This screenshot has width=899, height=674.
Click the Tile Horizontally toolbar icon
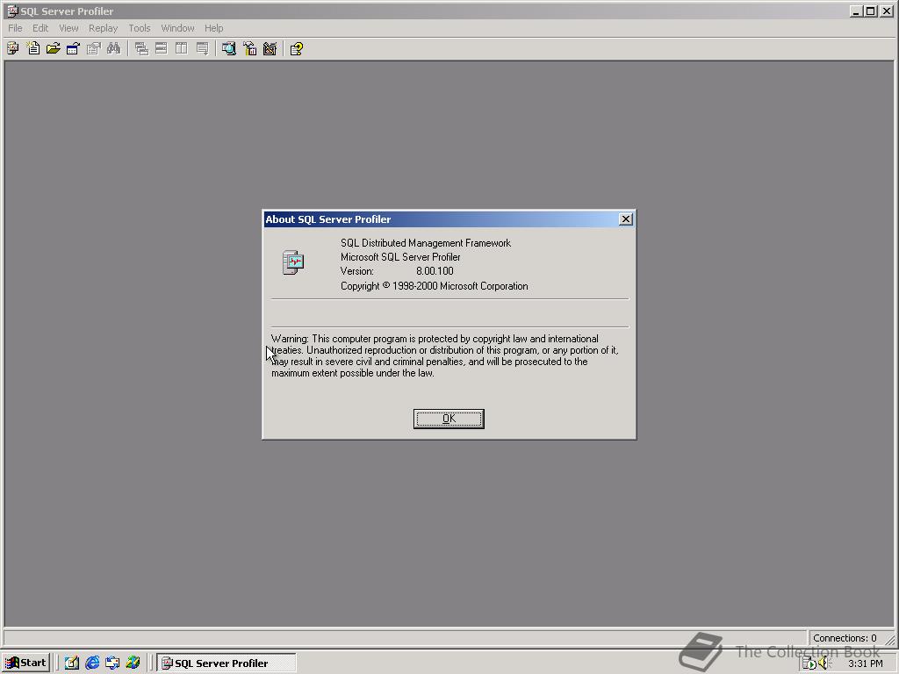162,49
